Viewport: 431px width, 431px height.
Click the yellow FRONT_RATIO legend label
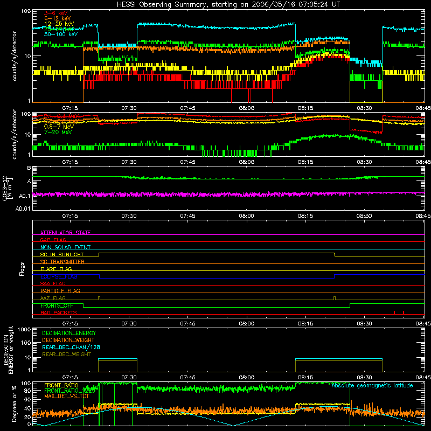61,385
